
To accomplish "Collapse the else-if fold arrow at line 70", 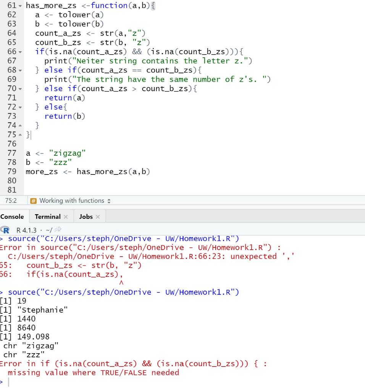I will pos(20,89).
